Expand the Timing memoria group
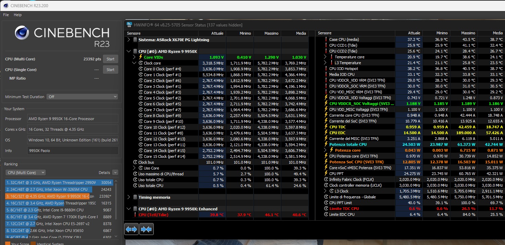Viewport: 505px width, 245px height. click(129, 197)
